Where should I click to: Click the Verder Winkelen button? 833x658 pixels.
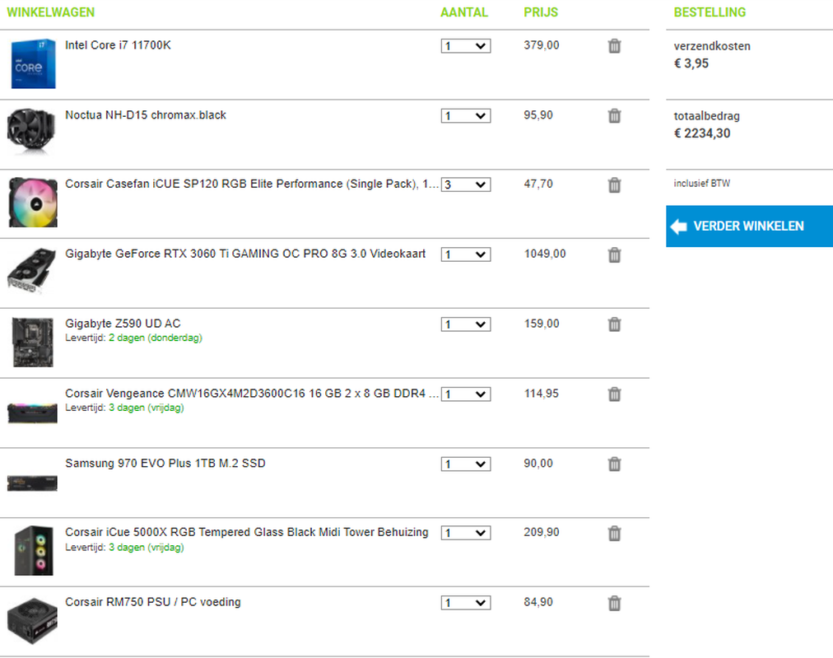click(x=748, y=226)
